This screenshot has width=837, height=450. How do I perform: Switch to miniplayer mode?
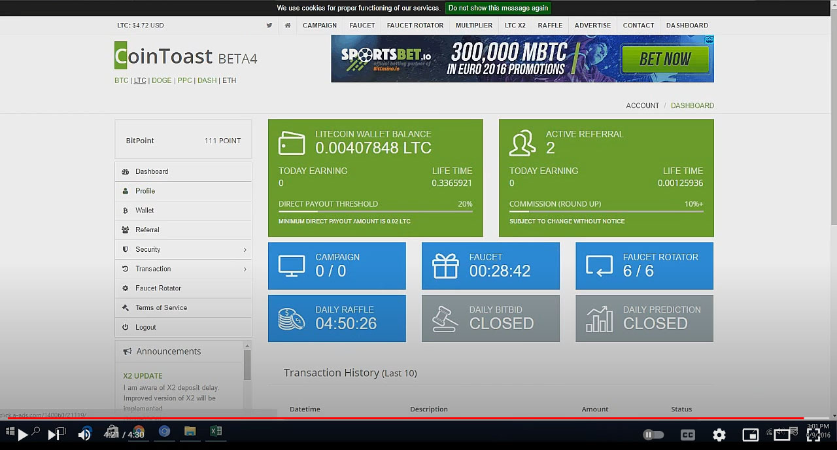[751, 434]
